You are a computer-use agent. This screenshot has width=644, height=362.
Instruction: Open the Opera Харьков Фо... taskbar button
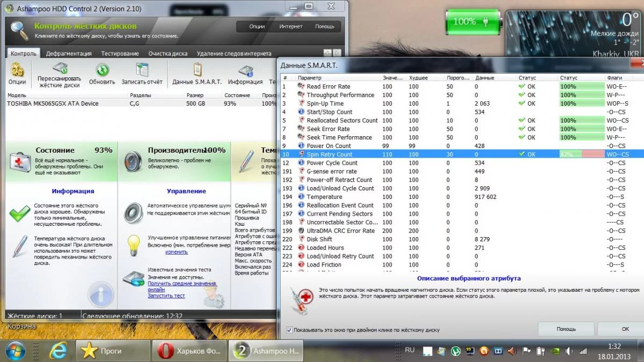189,351
